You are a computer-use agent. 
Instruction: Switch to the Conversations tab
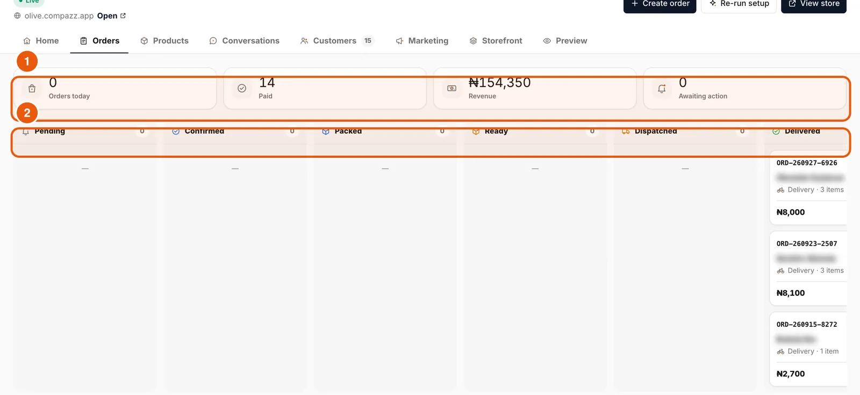click(244, 41)
